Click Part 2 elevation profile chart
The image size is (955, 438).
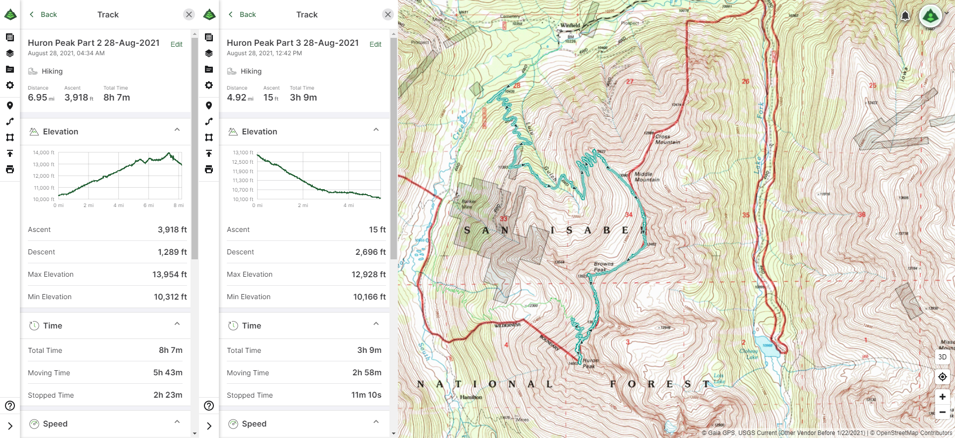click(119, 176)
